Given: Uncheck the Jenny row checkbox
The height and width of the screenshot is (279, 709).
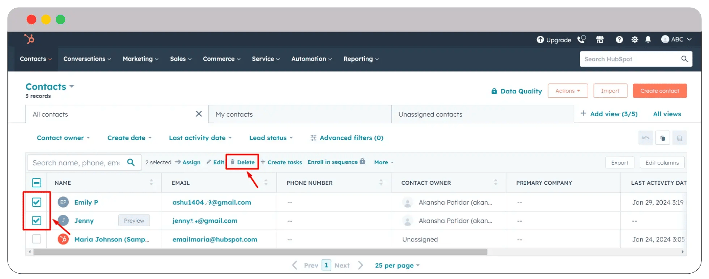Looking at the screenshot, I should (x=37, y=221).
